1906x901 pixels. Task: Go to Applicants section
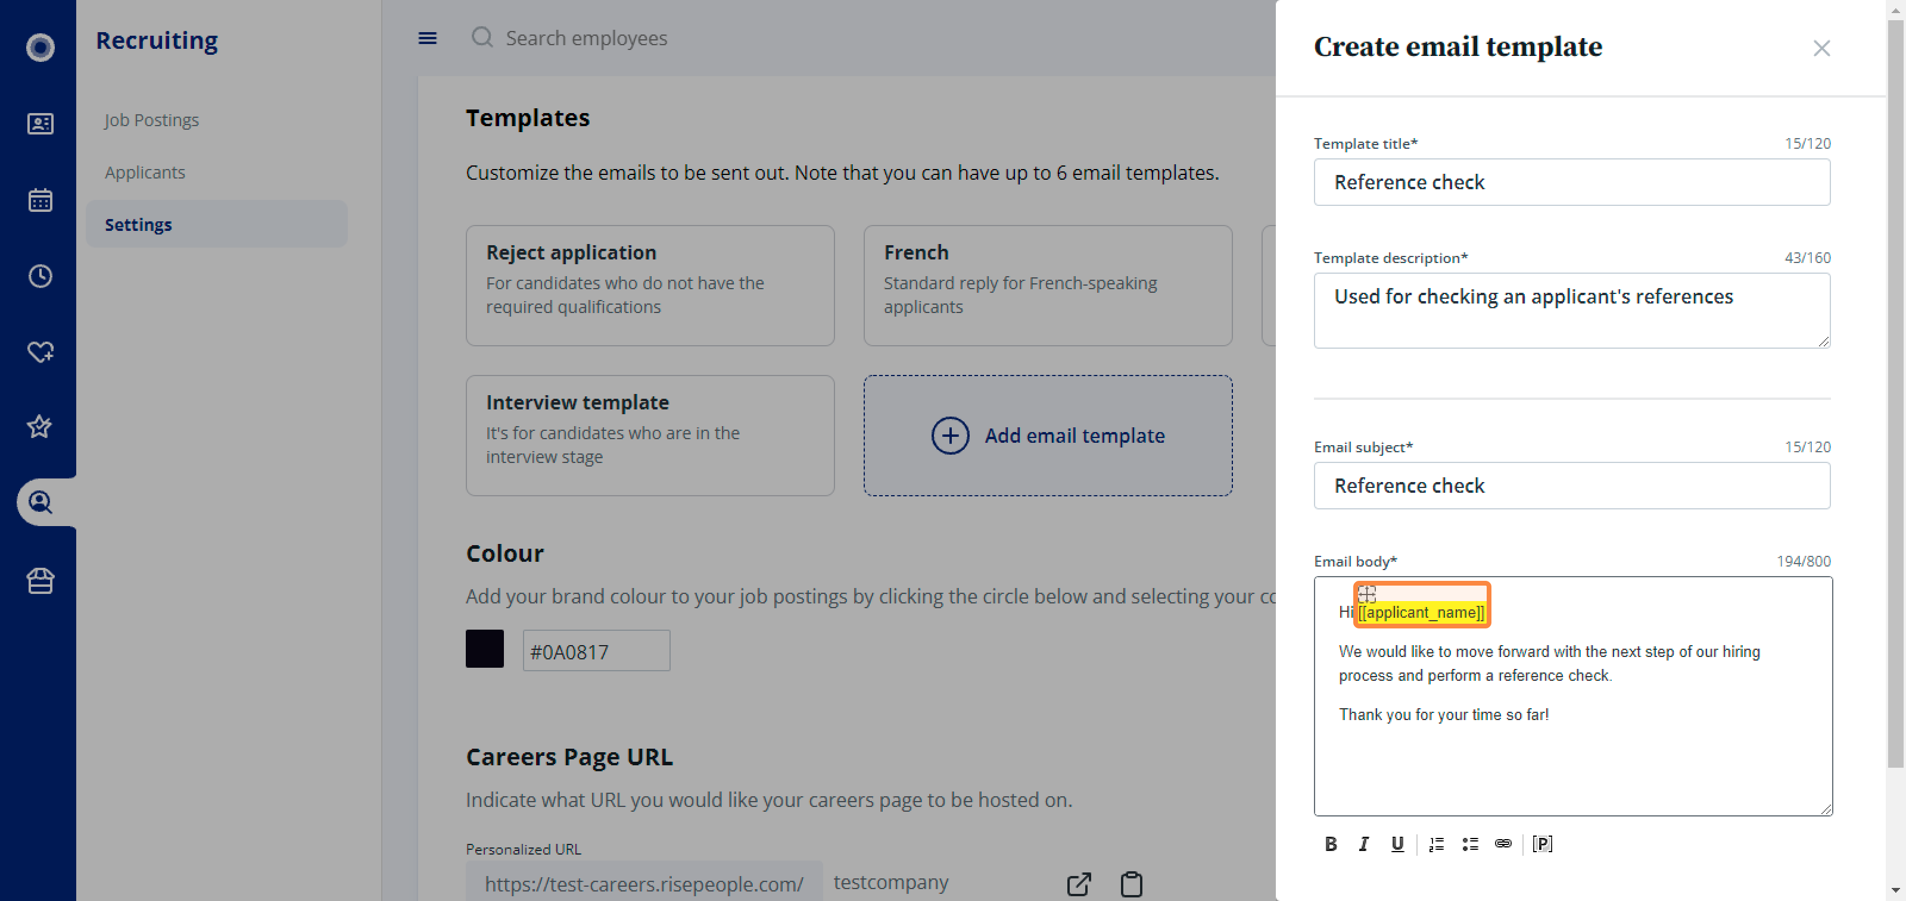145,172
